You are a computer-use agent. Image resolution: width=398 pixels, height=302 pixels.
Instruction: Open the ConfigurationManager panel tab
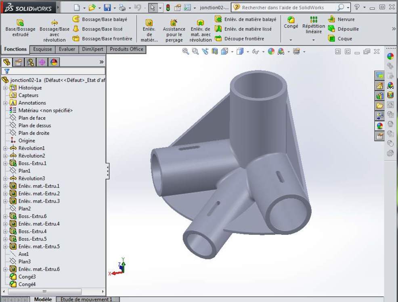click(30, 62)
